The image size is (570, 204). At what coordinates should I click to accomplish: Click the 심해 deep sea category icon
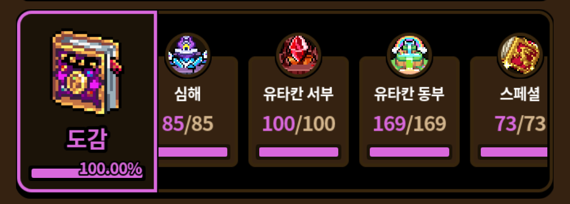click(x=188, y=56)
